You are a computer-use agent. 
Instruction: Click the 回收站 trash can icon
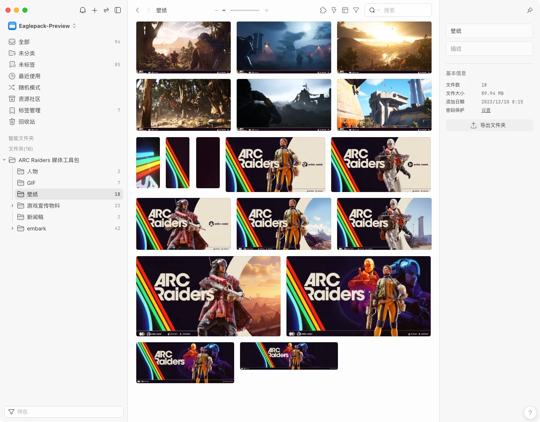tap(12, 122)
